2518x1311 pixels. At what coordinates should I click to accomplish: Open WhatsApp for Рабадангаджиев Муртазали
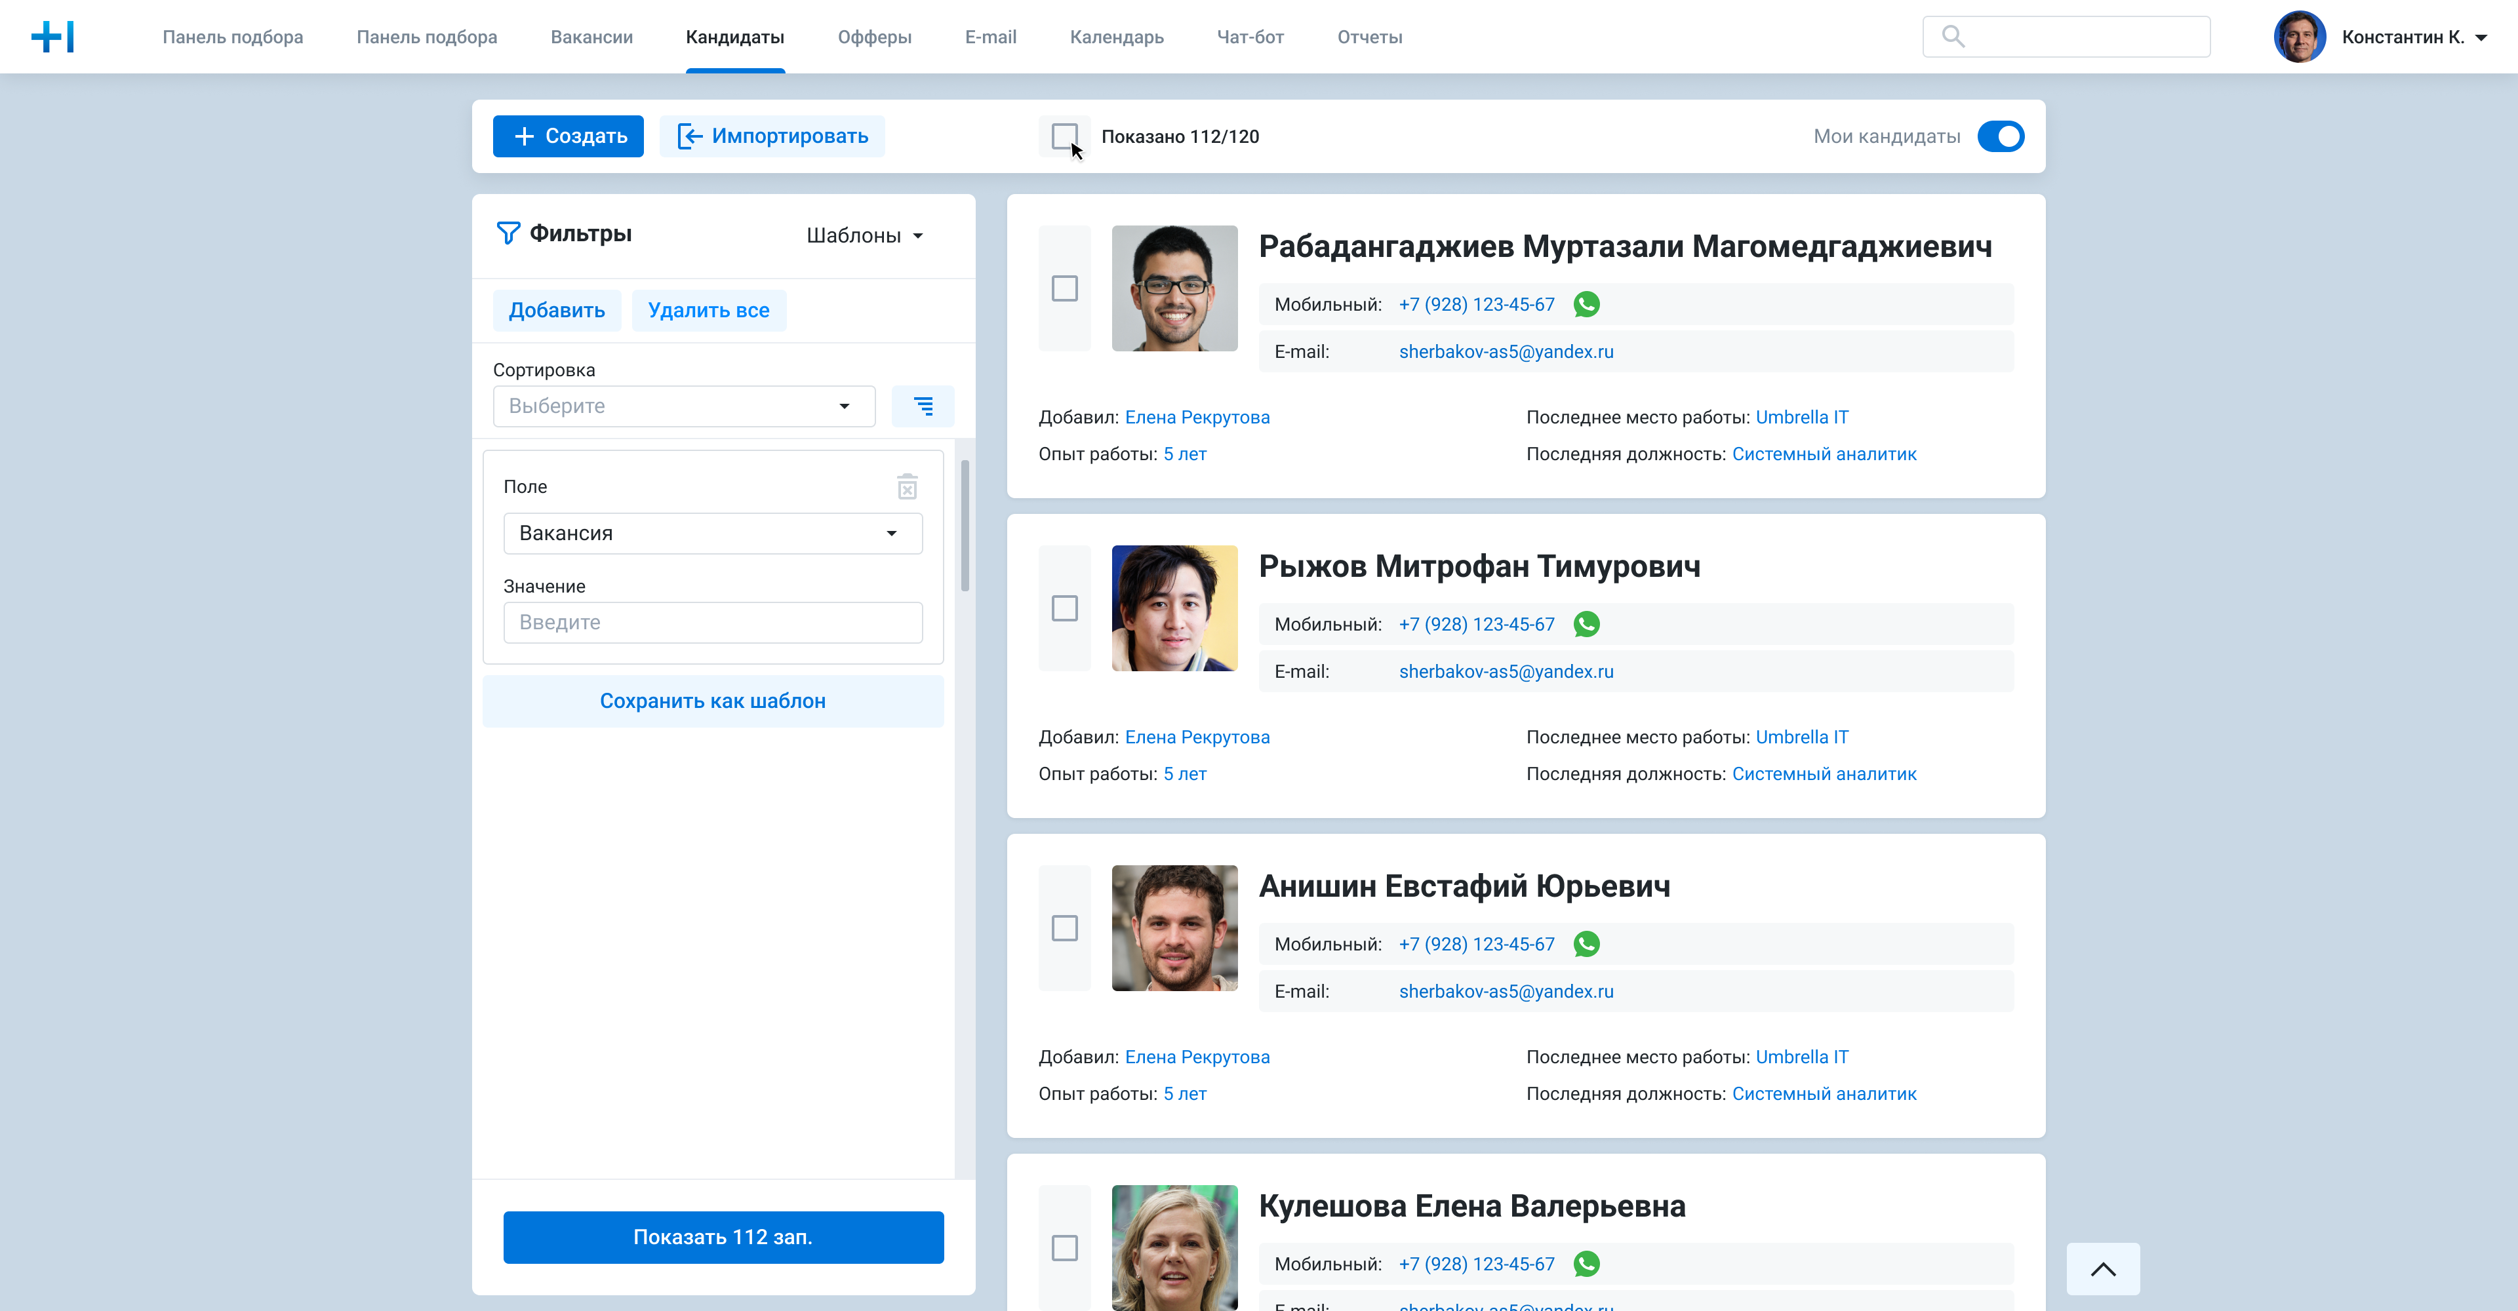point(1586,305)
